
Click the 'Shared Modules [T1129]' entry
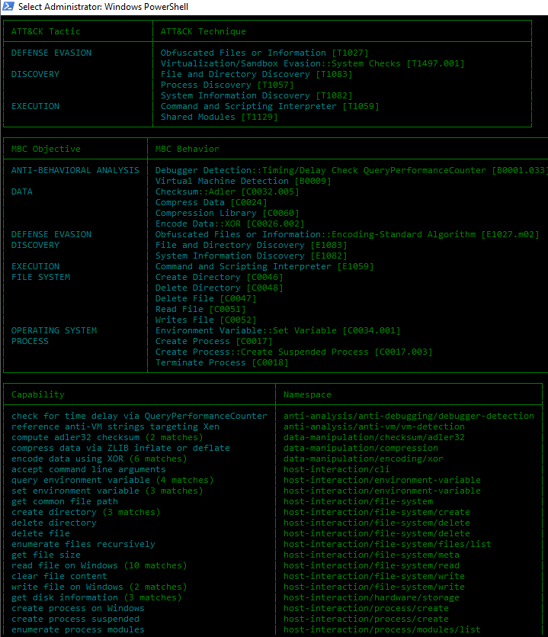[x=219, y=117]
